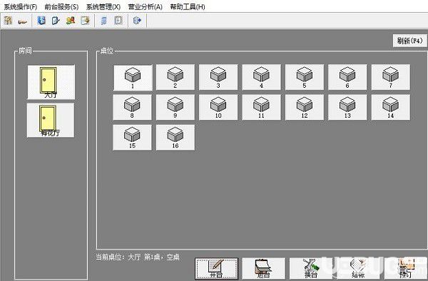Select the second room door icon
Viewport: 428px width, 281px height.
[x=51, y=121]
